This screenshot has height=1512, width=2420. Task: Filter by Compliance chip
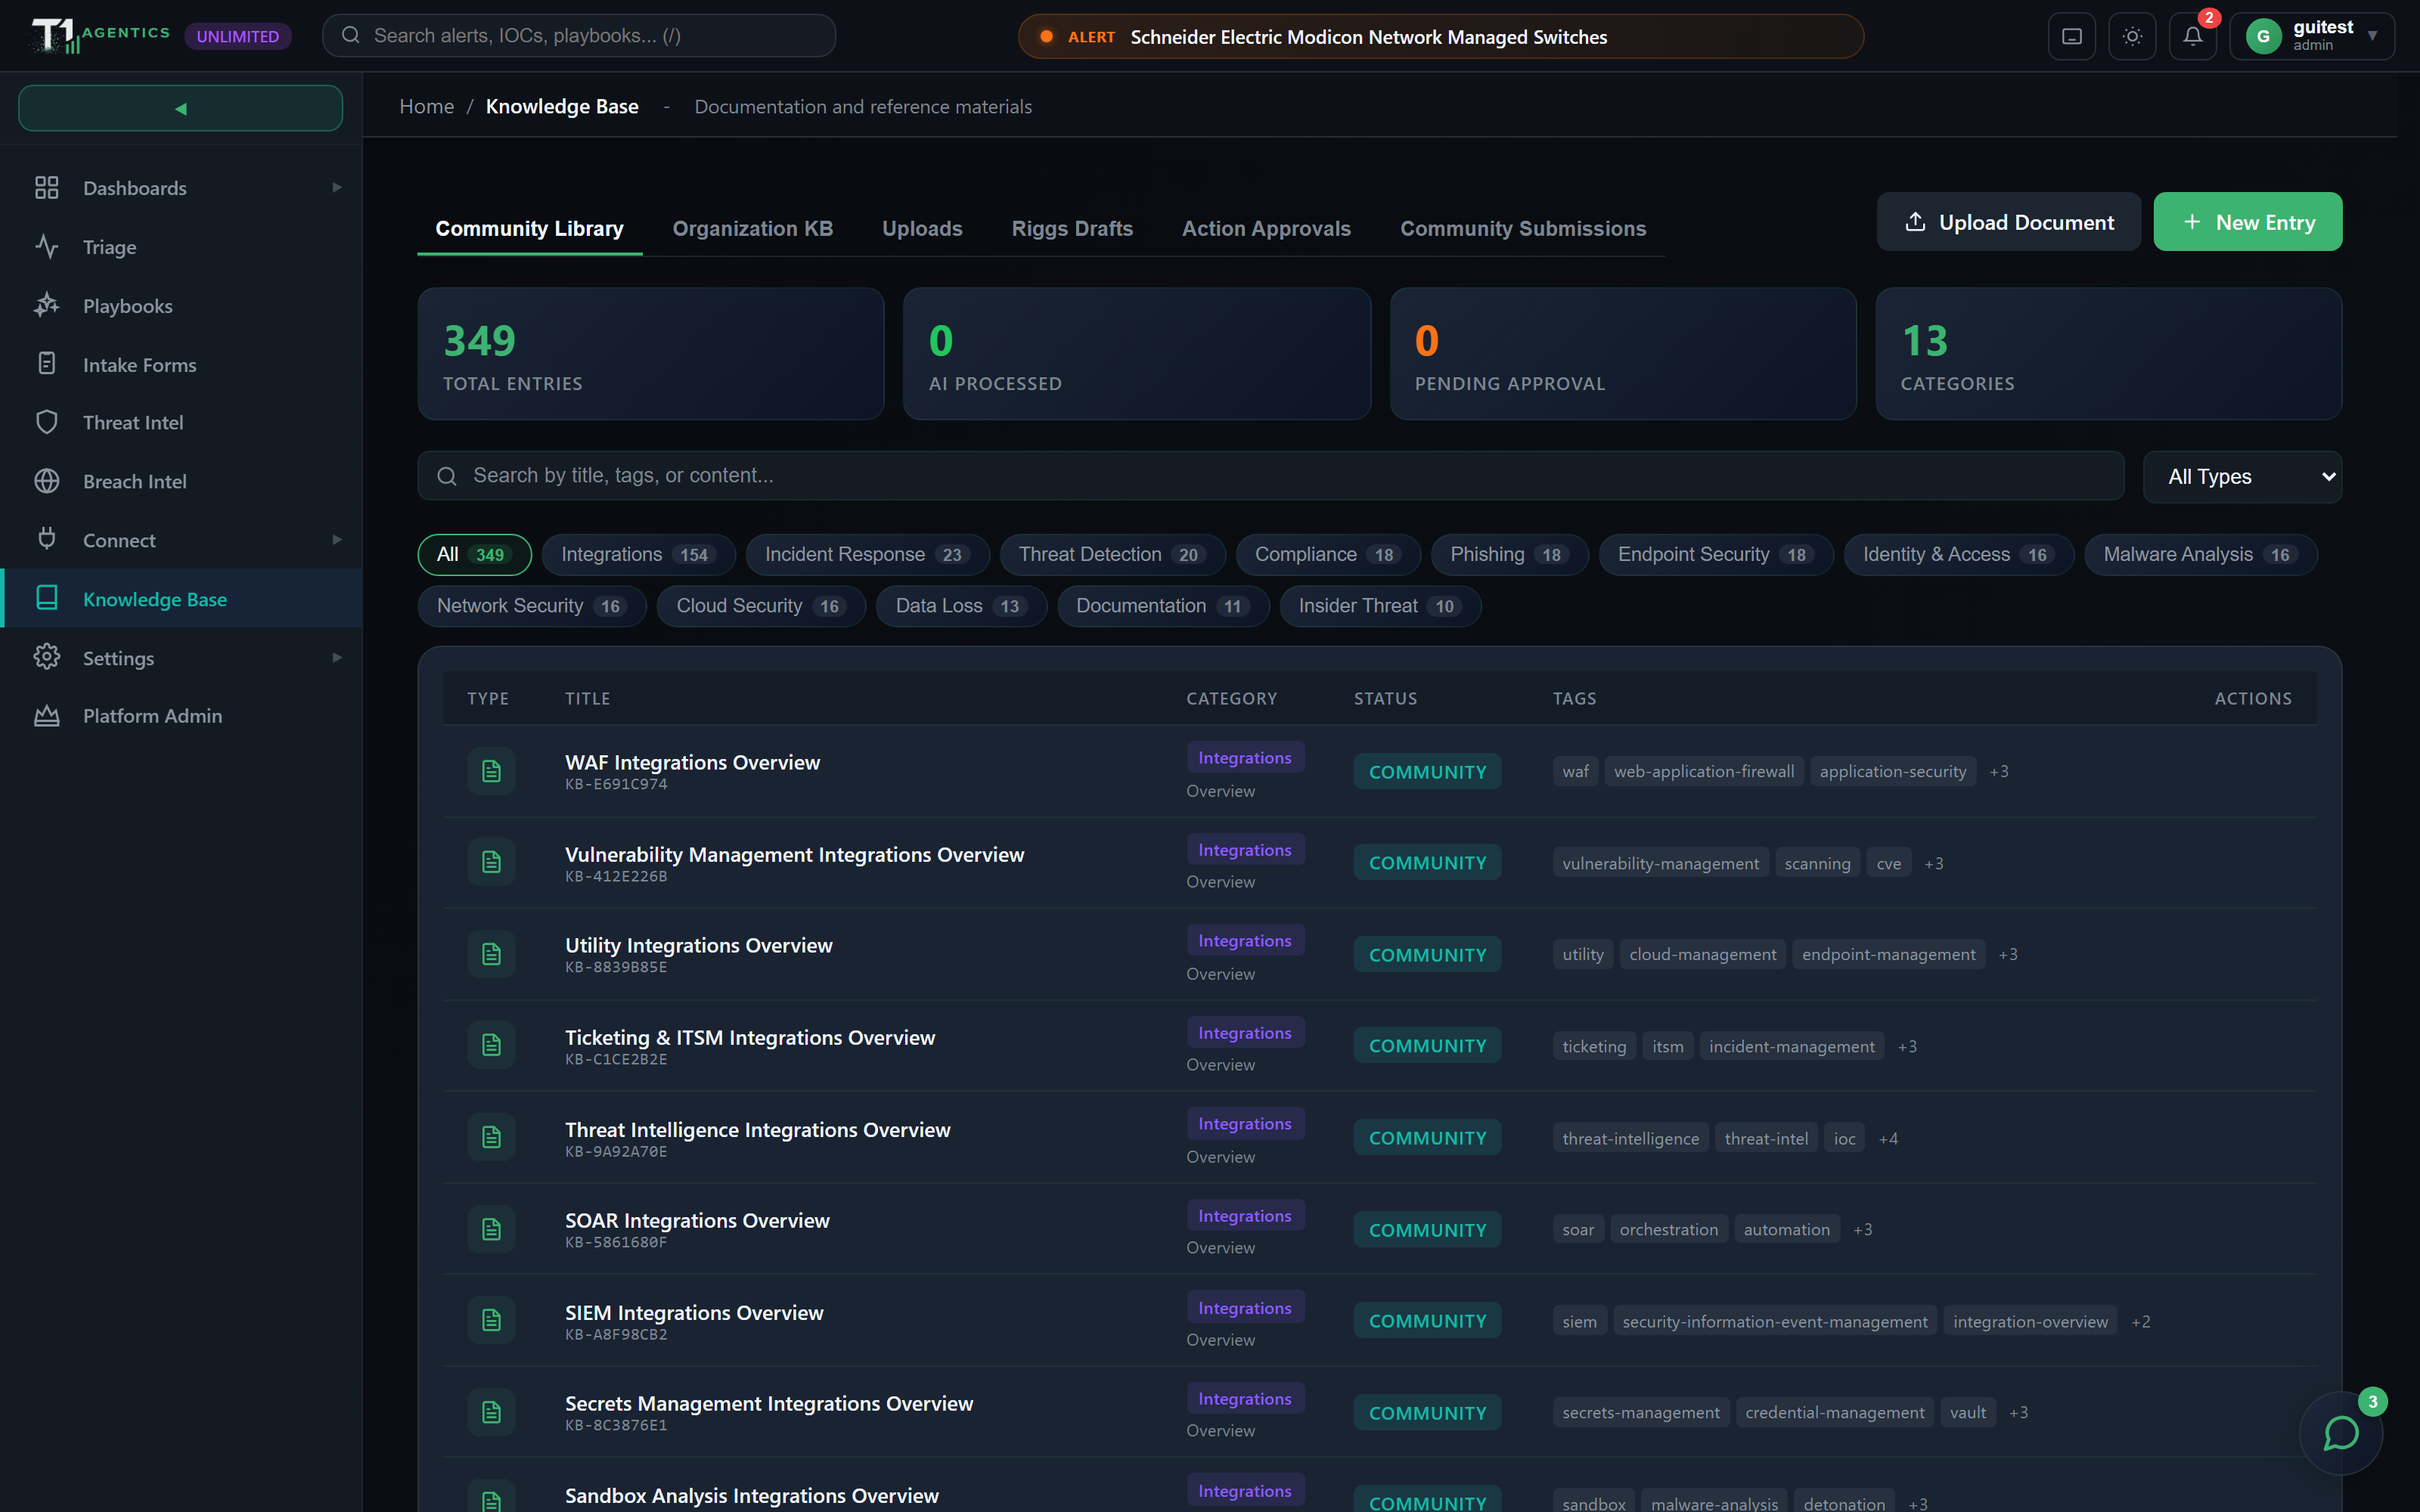(x=1327, y=555)
